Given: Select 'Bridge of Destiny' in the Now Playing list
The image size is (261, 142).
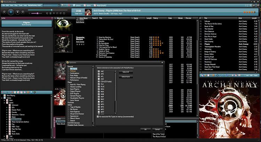Looking at the screenshot, I should pos(229,52).
